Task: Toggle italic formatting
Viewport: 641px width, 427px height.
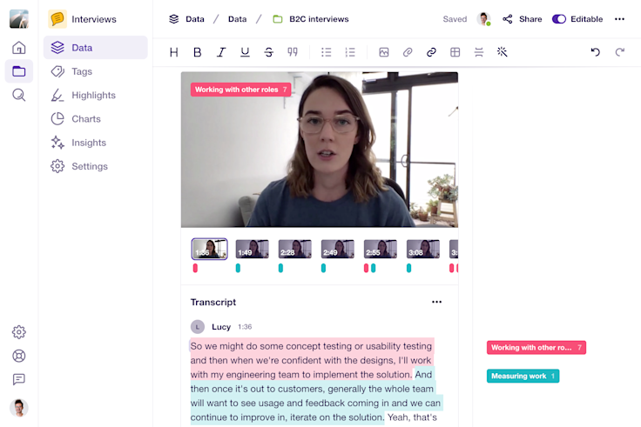Action: (221, 52)
